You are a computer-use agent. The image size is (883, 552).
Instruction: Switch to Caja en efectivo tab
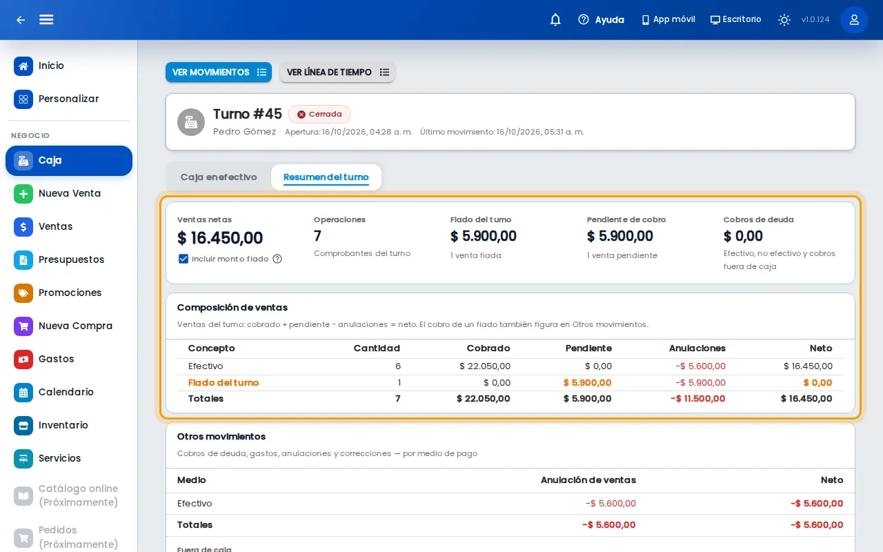(219, 177)
